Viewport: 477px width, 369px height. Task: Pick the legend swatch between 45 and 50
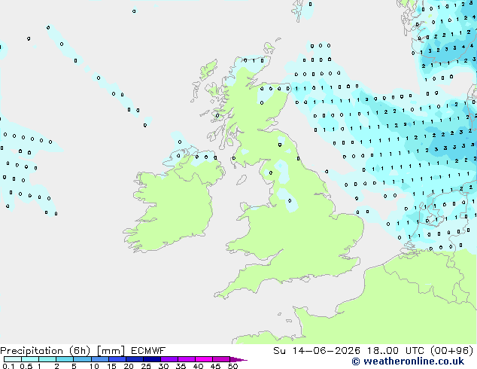click(221, 359)
